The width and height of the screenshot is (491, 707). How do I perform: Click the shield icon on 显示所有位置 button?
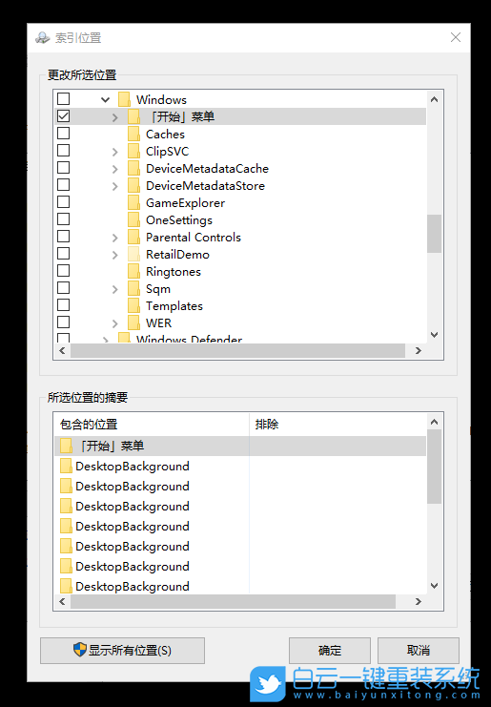point(80,650)
